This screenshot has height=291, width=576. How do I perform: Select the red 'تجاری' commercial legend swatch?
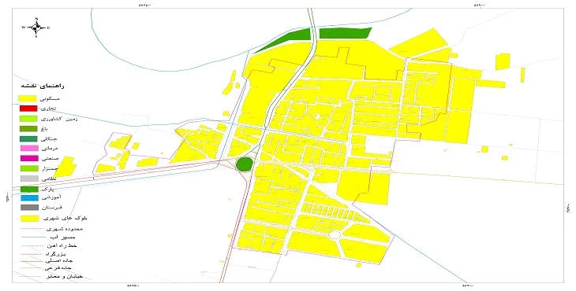(28, 109)
